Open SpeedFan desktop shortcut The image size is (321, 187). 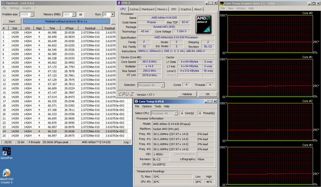[x=6, y=150]
